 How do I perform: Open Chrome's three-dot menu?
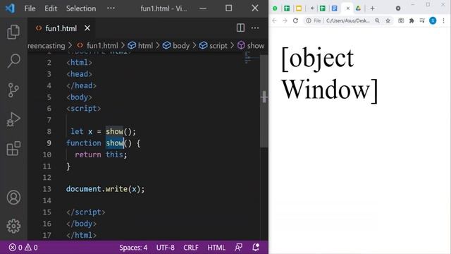[443, 20]
